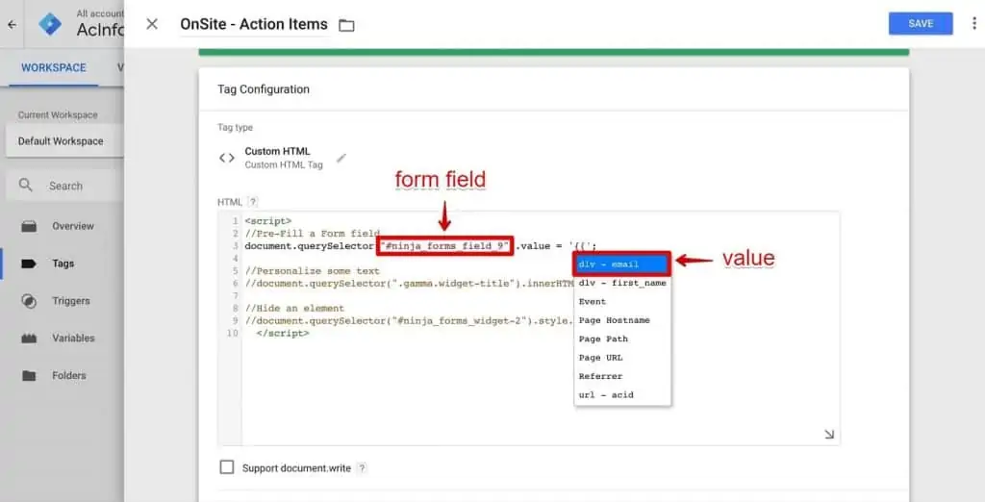The height and width of the screenshot is (502, 985).
Task: Edit tag type with pencil icon
Action: 341,159
